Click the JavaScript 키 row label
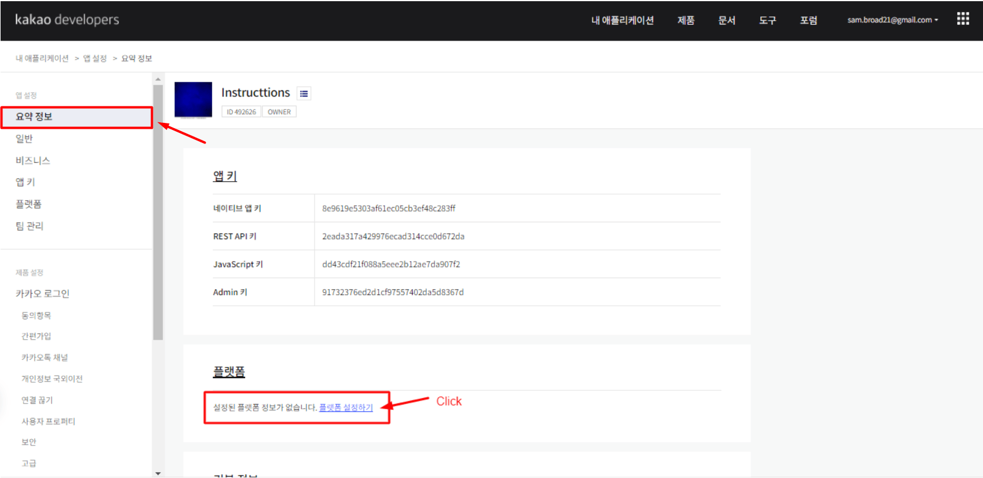The width and height of the screenshot is (983, 478). click(x=238, y=264)
